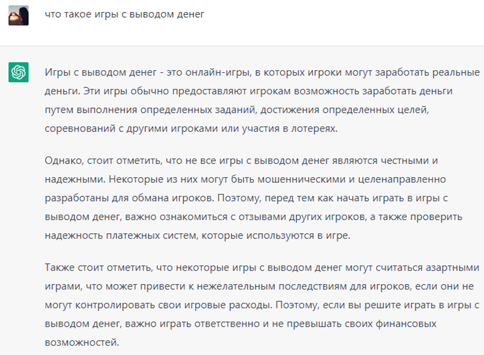Click the line starting 'путем выполнения определенных заданий'
The image size is (484, 355).
(x=236, y=110)
